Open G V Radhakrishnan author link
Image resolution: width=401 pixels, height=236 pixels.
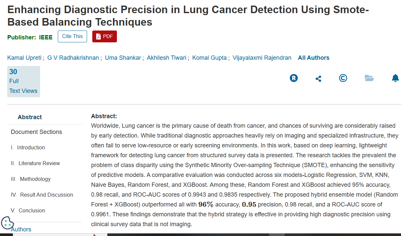[x=73, y=58]
